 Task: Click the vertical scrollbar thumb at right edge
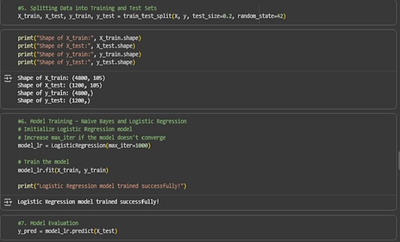click(399, 161)
